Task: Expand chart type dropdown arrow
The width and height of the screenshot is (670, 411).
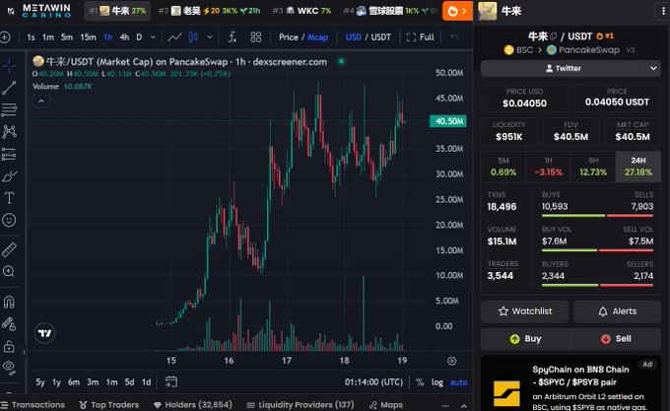Action: [x=209, y=37]
